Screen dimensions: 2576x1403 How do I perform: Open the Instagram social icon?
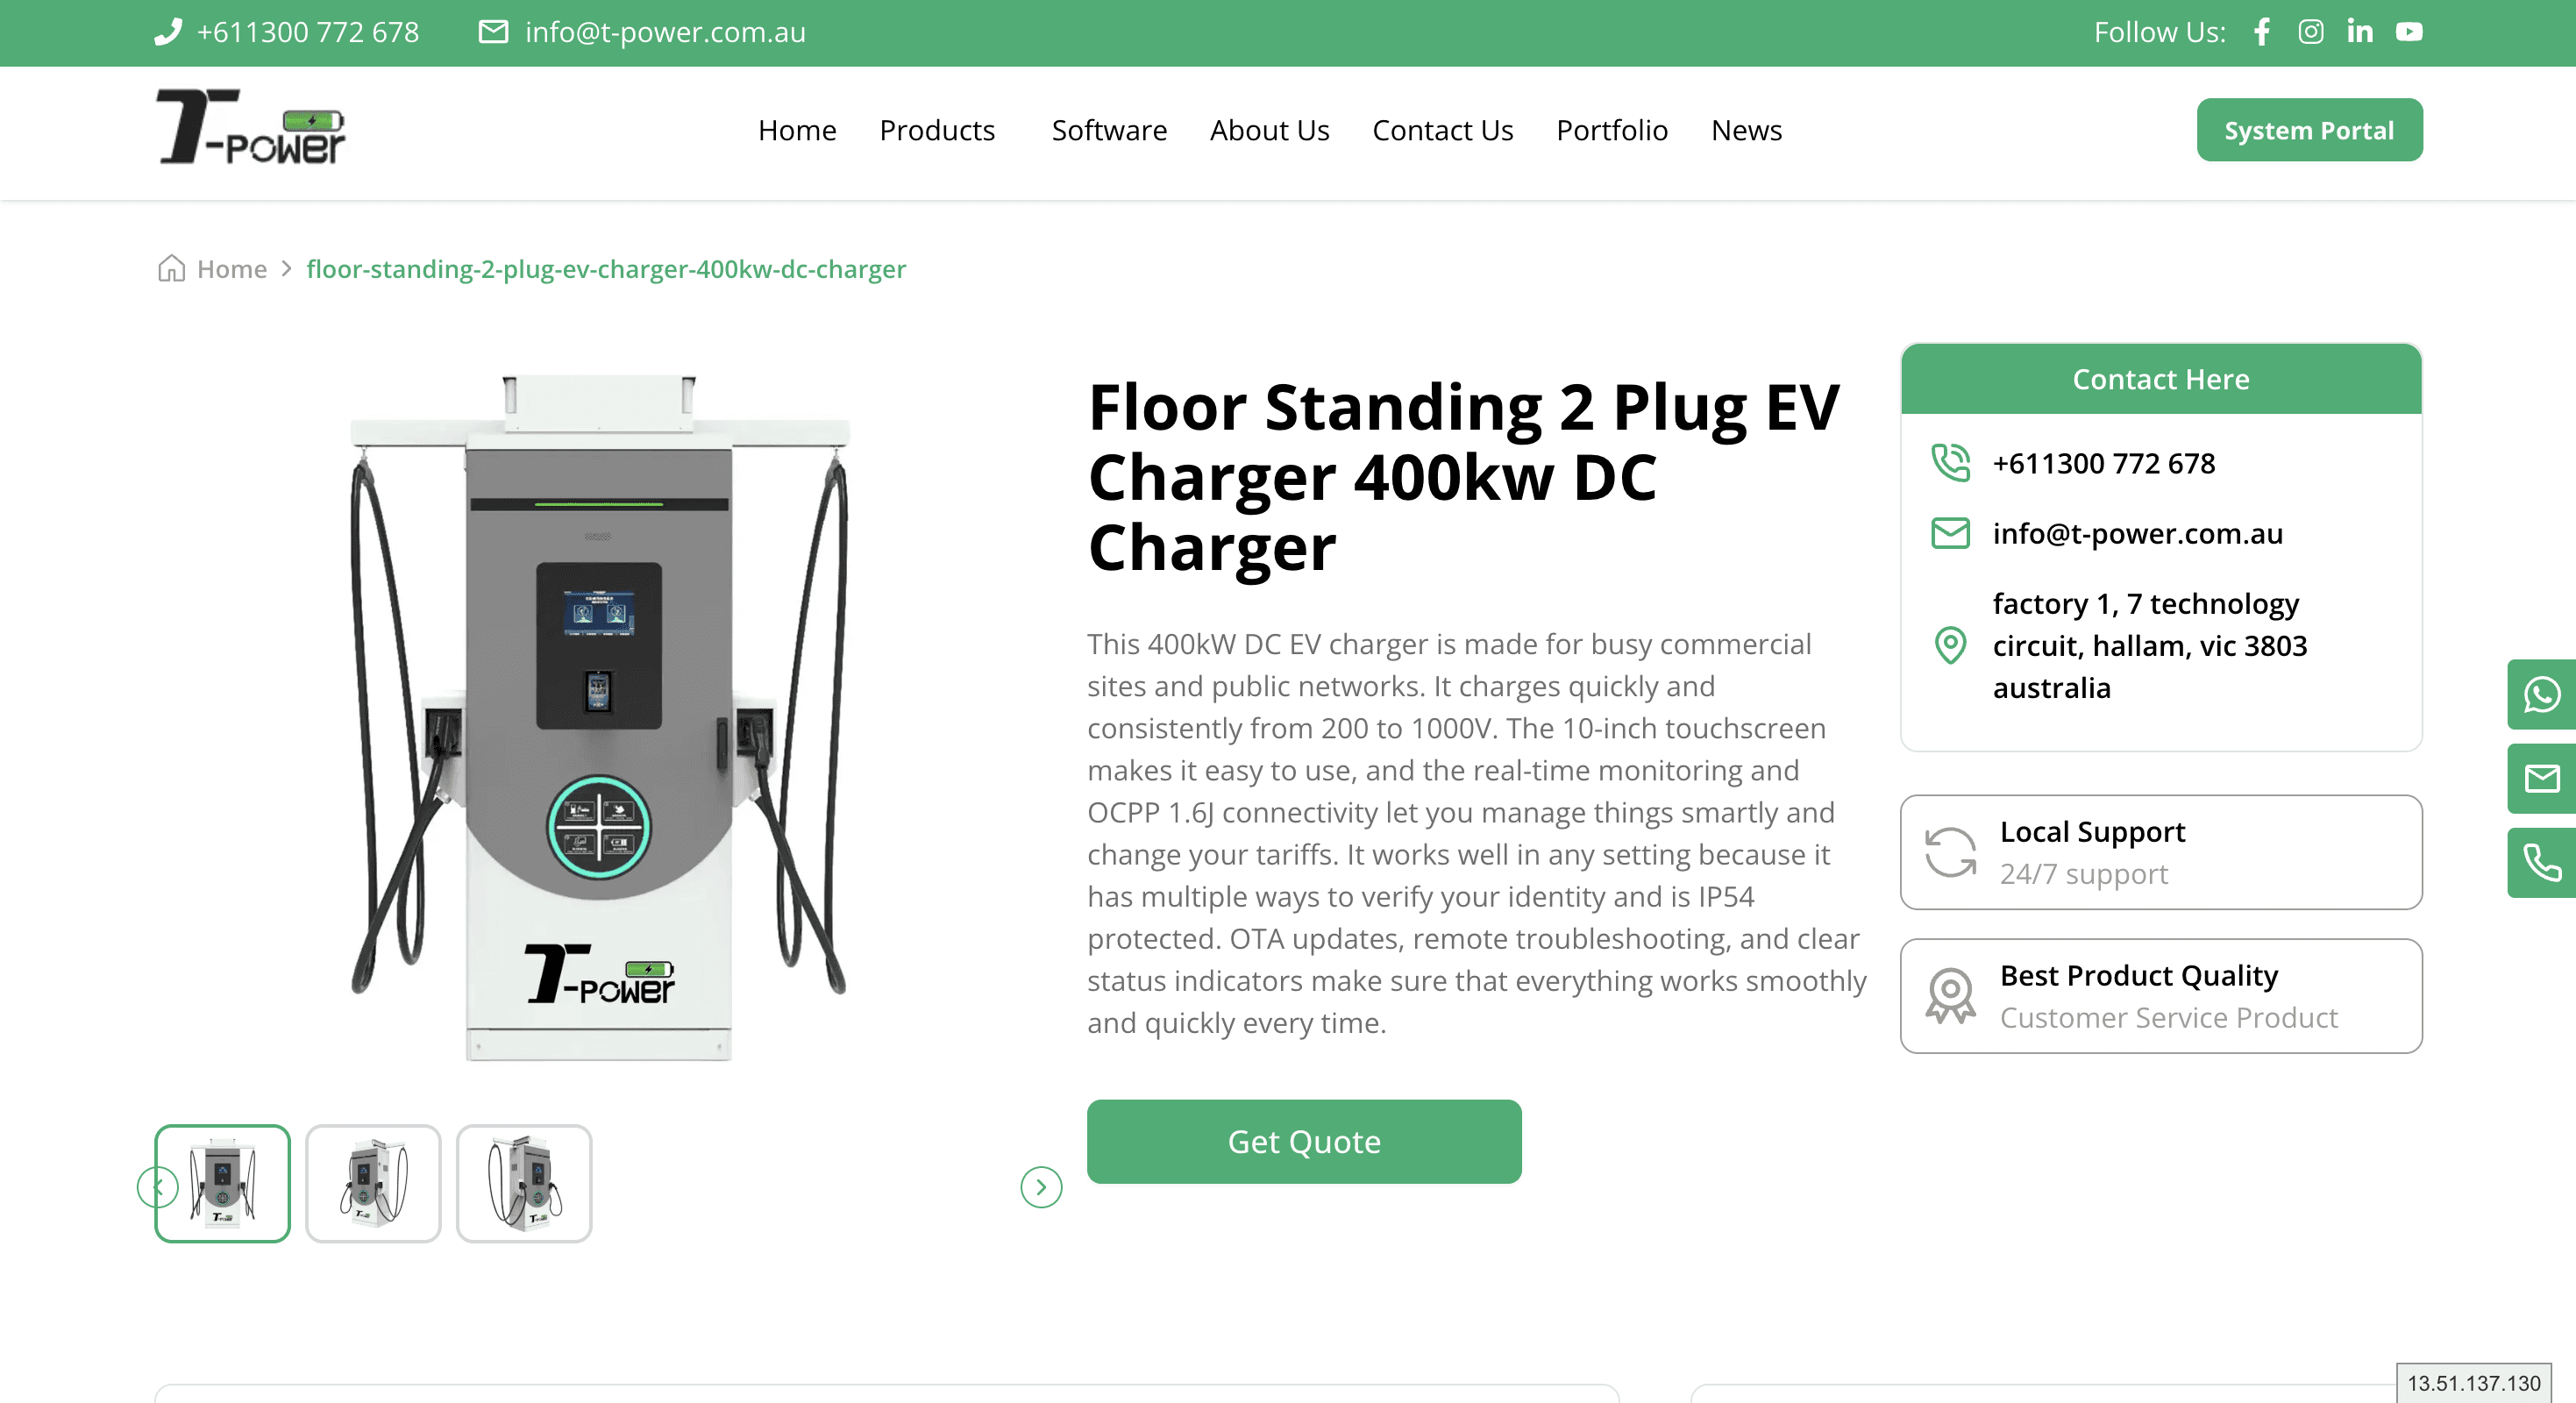[2311, 32]
